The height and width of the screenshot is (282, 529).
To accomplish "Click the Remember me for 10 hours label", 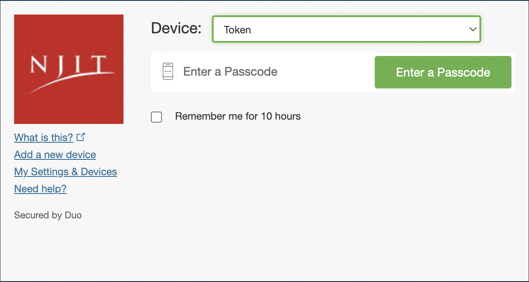I will pos(238,116).
